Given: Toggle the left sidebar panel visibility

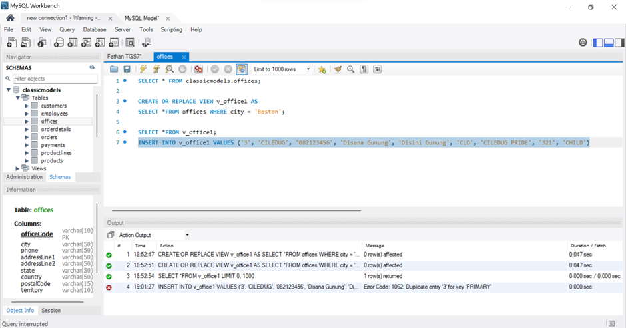Looking at the screenshot, I should point(598,43).
